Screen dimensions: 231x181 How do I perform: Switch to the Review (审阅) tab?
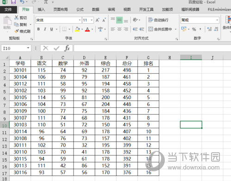click(x=112, y=10)
